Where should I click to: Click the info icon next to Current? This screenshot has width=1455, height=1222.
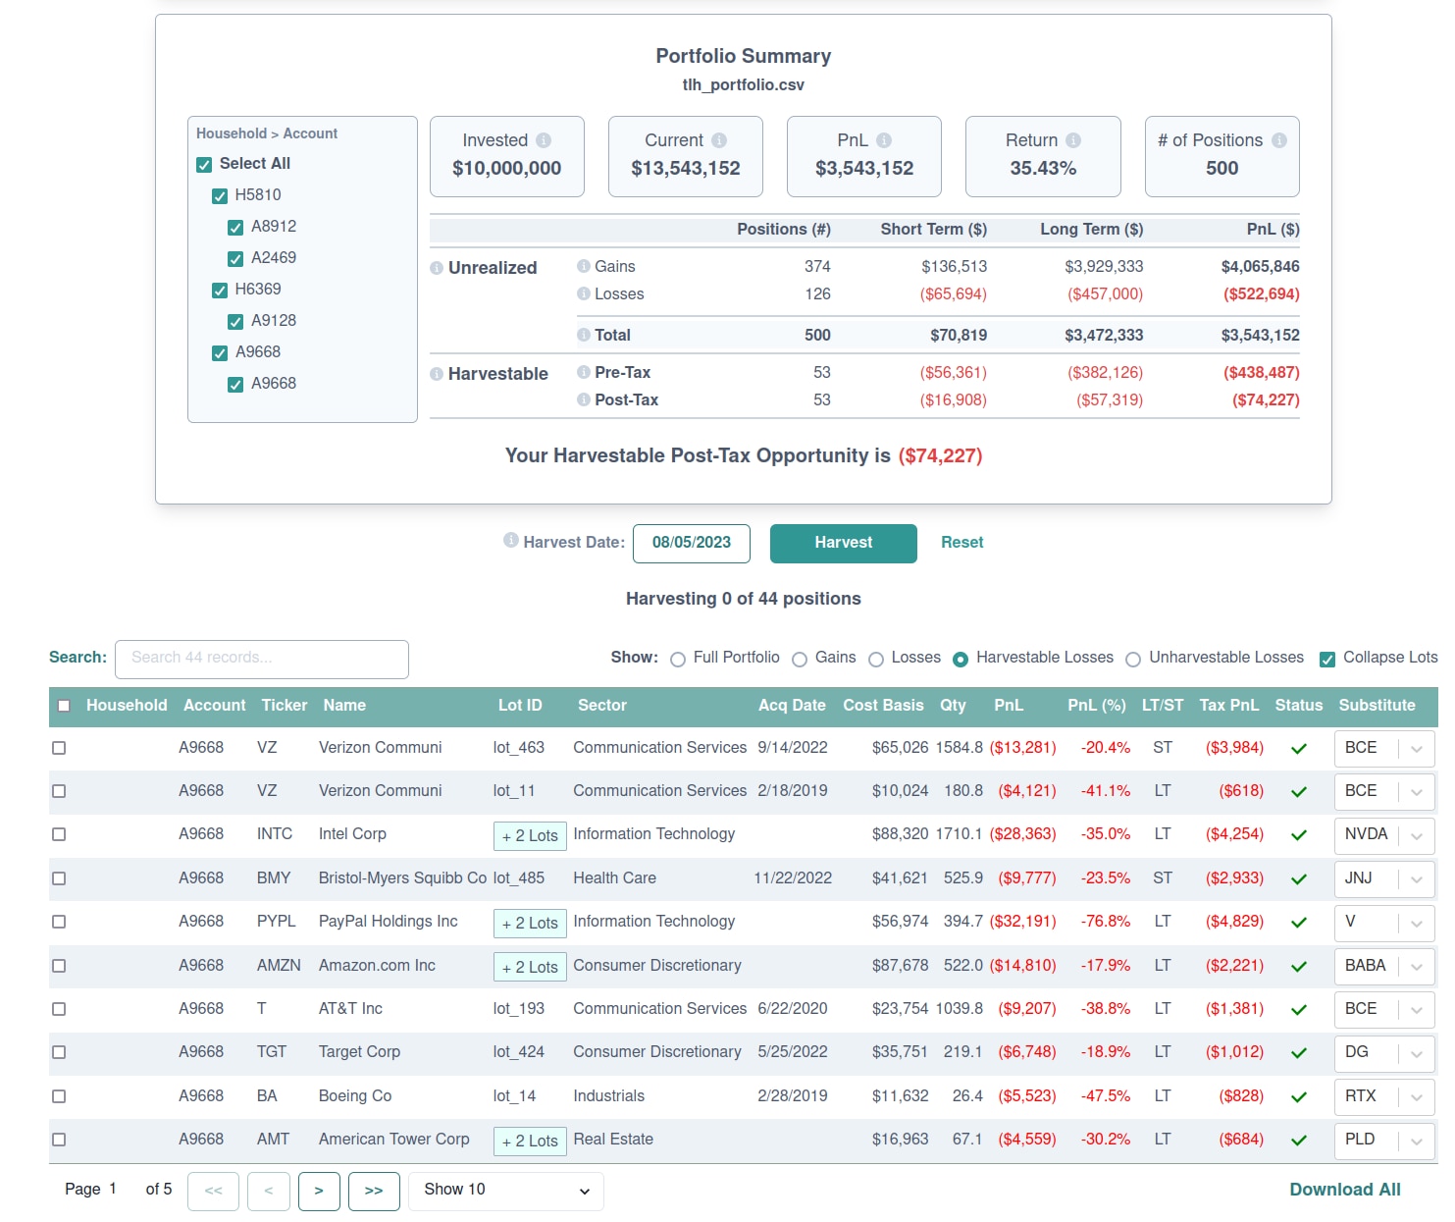719,140
